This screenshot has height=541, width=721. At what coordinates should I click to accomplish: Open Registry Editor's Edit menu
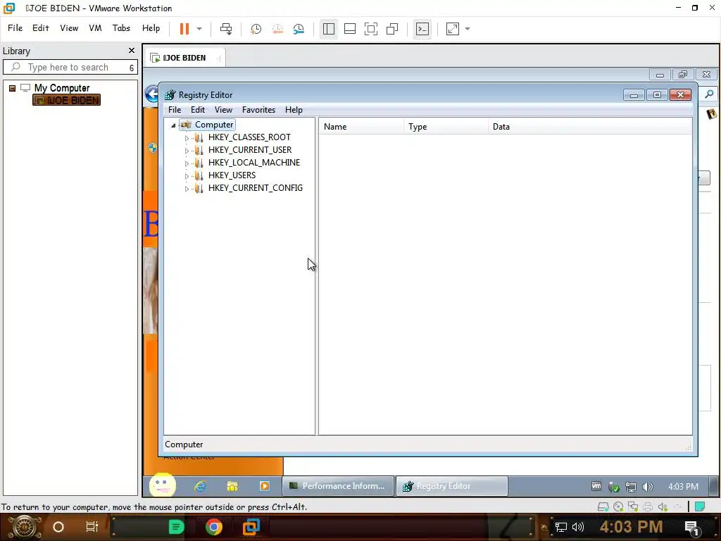click(x=198, y=110)
